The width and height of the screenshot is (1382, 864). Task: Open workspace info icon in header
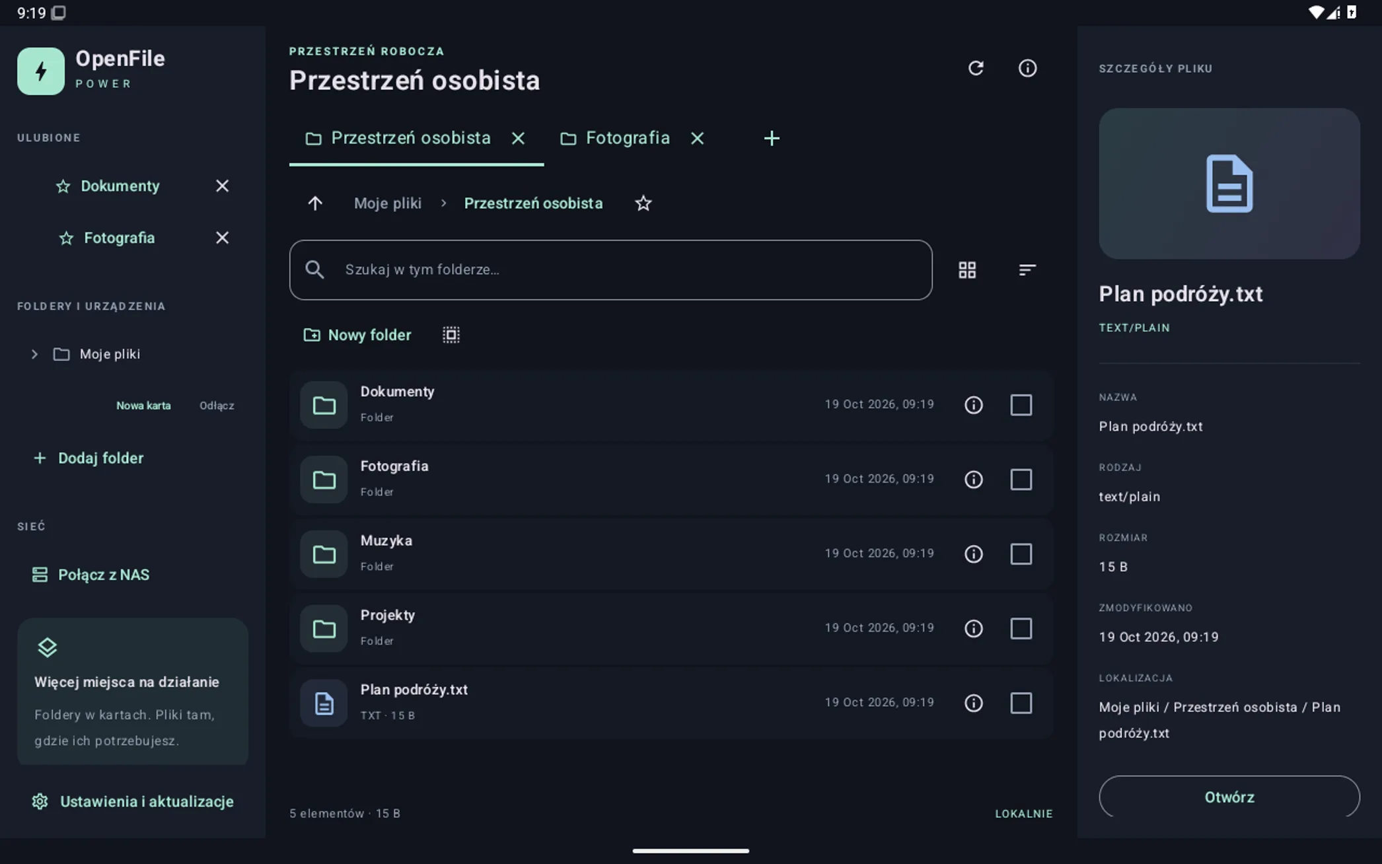(x=1027, y=68)
